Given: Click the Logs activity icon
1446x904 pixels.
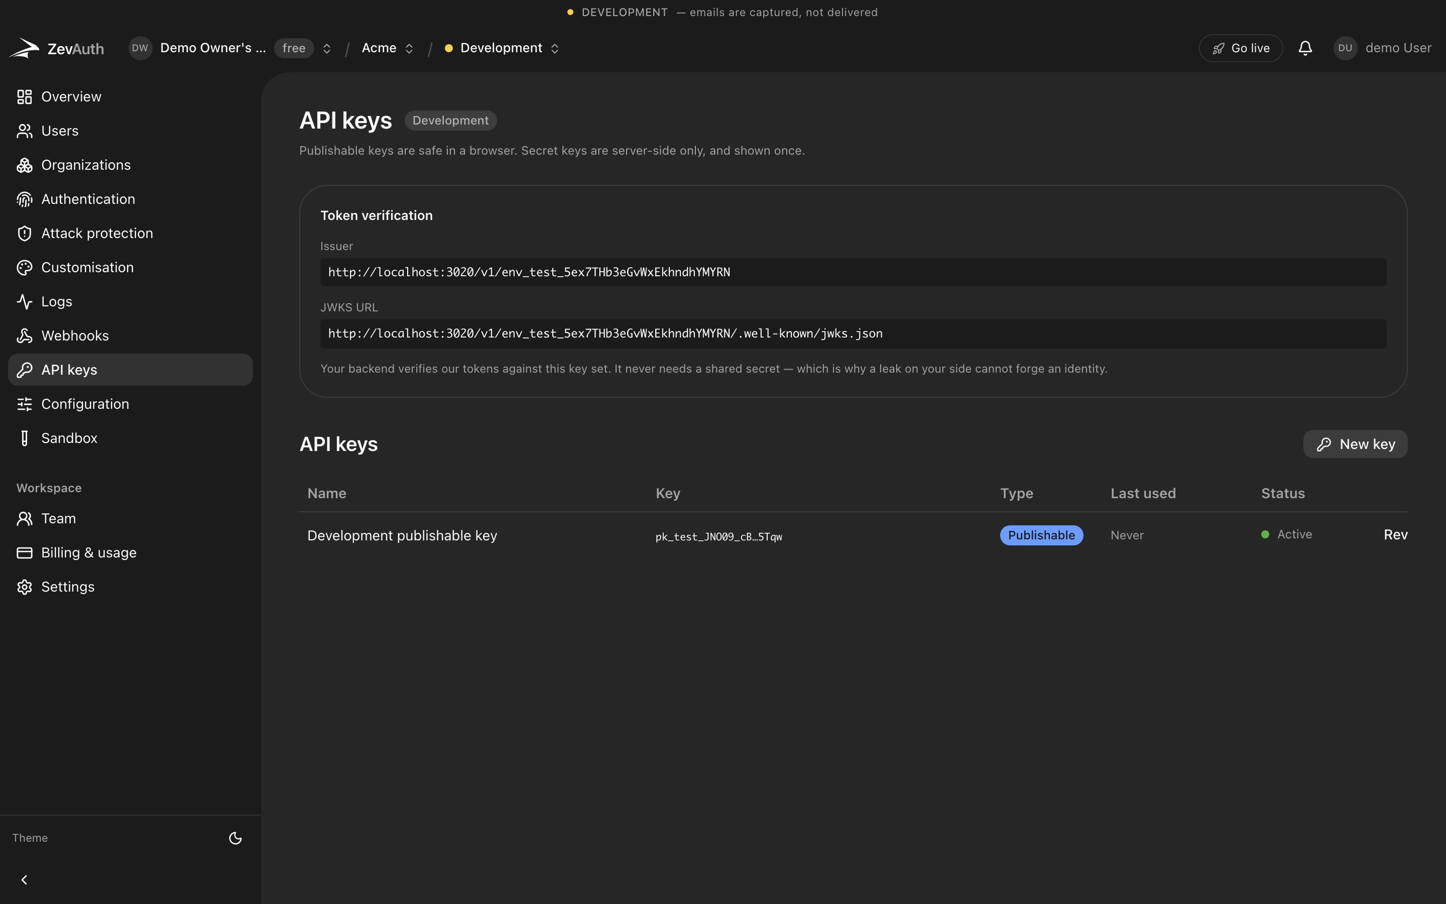Looking at the screenshot, I should [25, 301].
